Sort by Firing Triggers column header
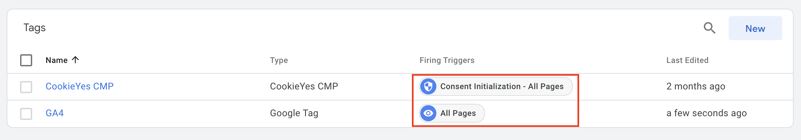 point(447,60)
